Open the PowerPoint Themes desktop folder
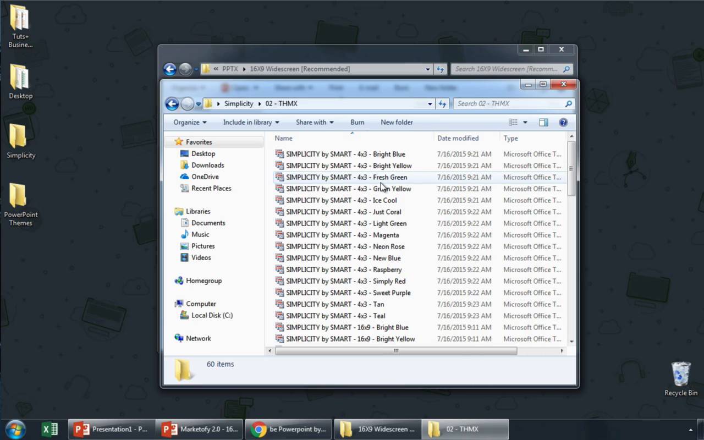 pos(20,205)
